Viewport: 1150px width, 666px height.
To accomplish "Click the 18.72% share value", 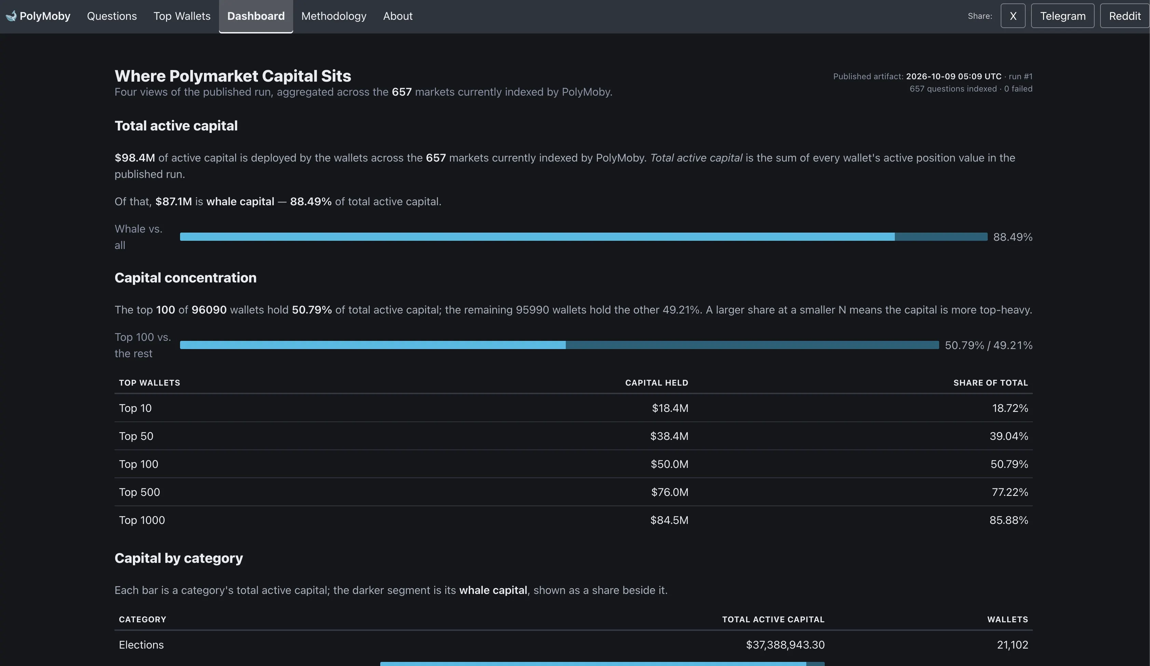I will [x=1010, y=408].
